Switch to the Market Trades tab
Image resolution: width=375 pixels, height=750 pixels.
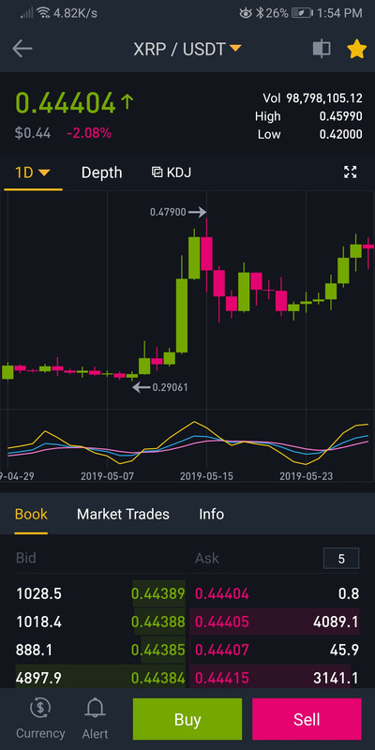coord(123,514)
